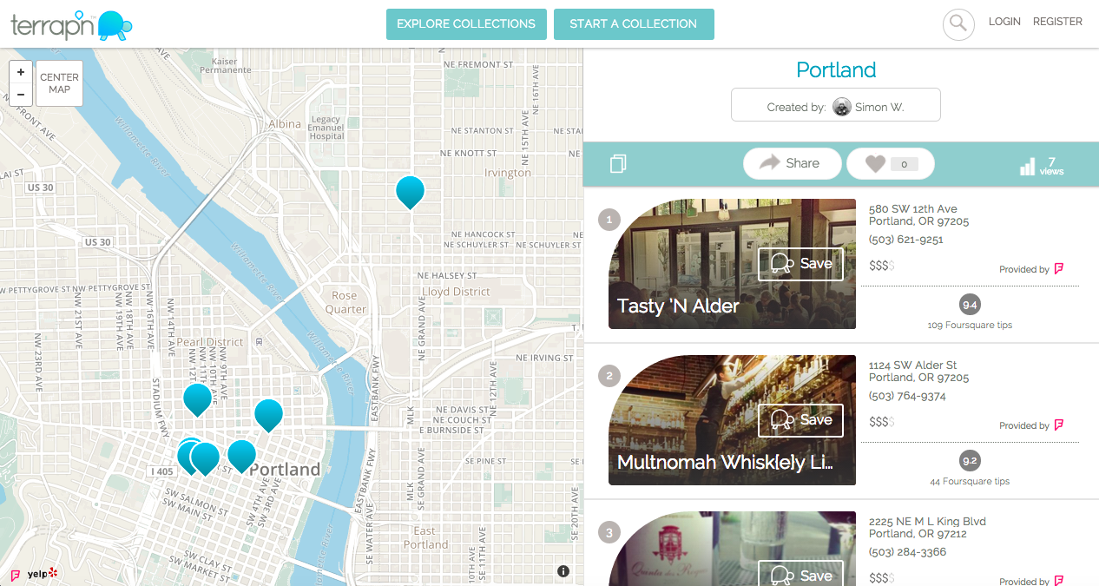Save Tasty 'N Alder to collection
The width and height of the screenshot is (1099, 586).
[800, 264]
